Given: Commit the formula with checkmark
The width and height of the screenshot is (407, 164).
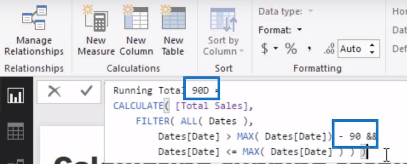Looking at the screenshot, I should 86,91.
